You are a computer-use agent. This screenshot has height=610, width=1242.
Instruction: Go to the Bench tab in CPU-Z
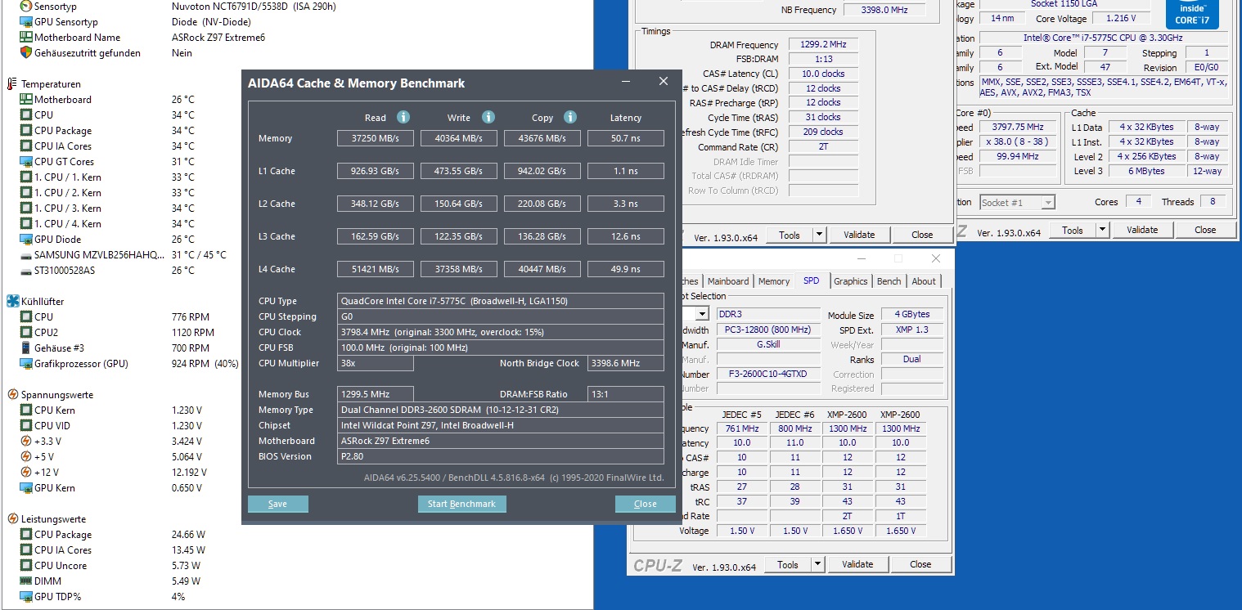pos(889,281)
